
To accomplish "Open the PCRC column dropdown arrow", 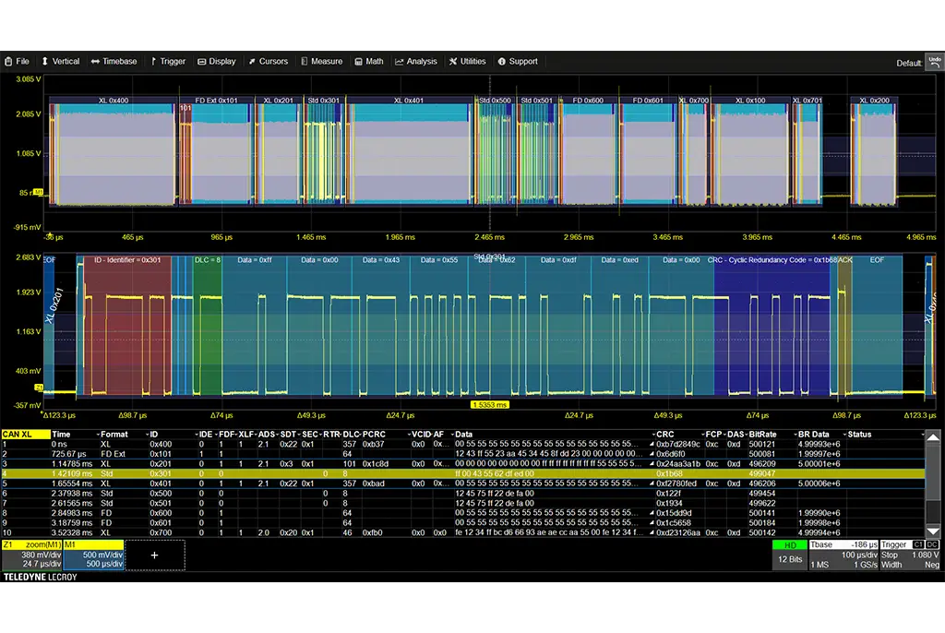I will [409, 435].
